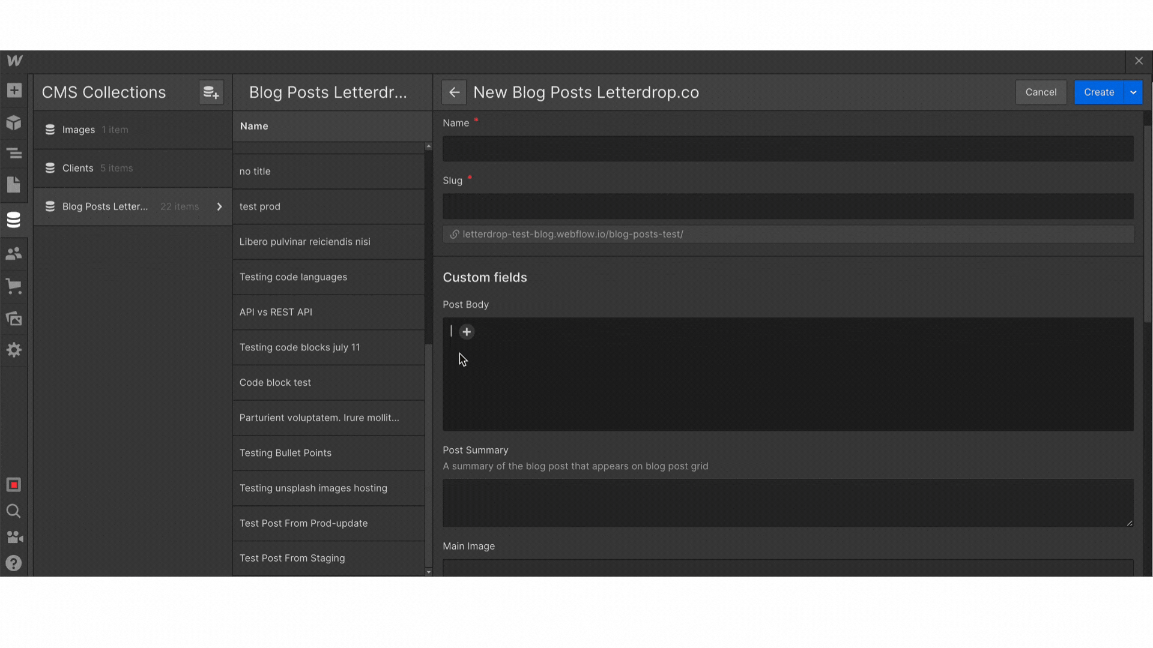Open the search magnifier icon
Viewport: 1153px width, 648px height.
14,511
